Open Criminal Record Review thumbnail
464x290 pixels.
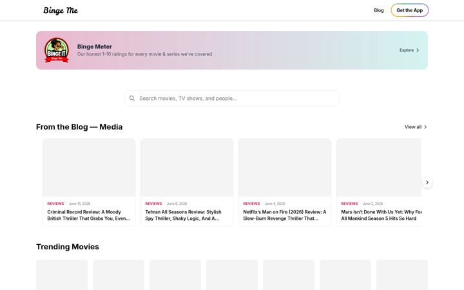tap(89, 168)
